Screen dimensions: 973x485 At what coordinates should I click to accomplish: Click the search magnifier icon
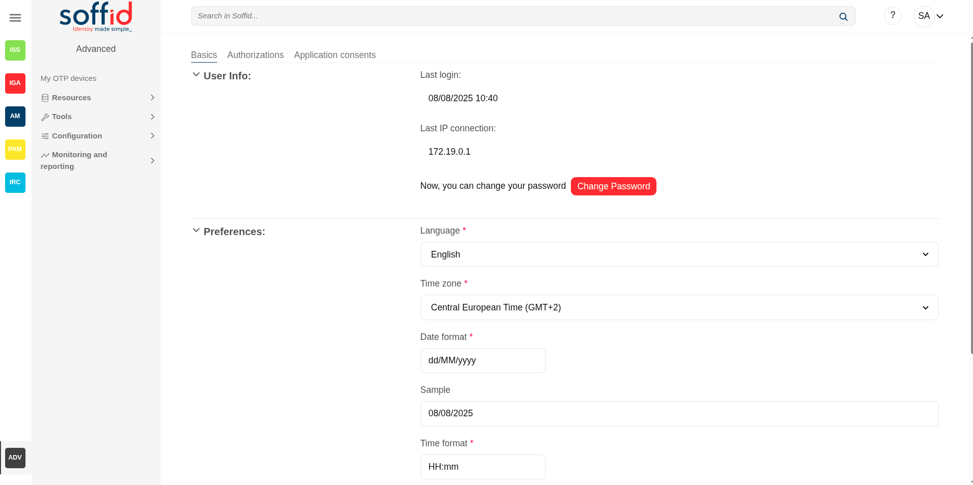tap(843, 16)
